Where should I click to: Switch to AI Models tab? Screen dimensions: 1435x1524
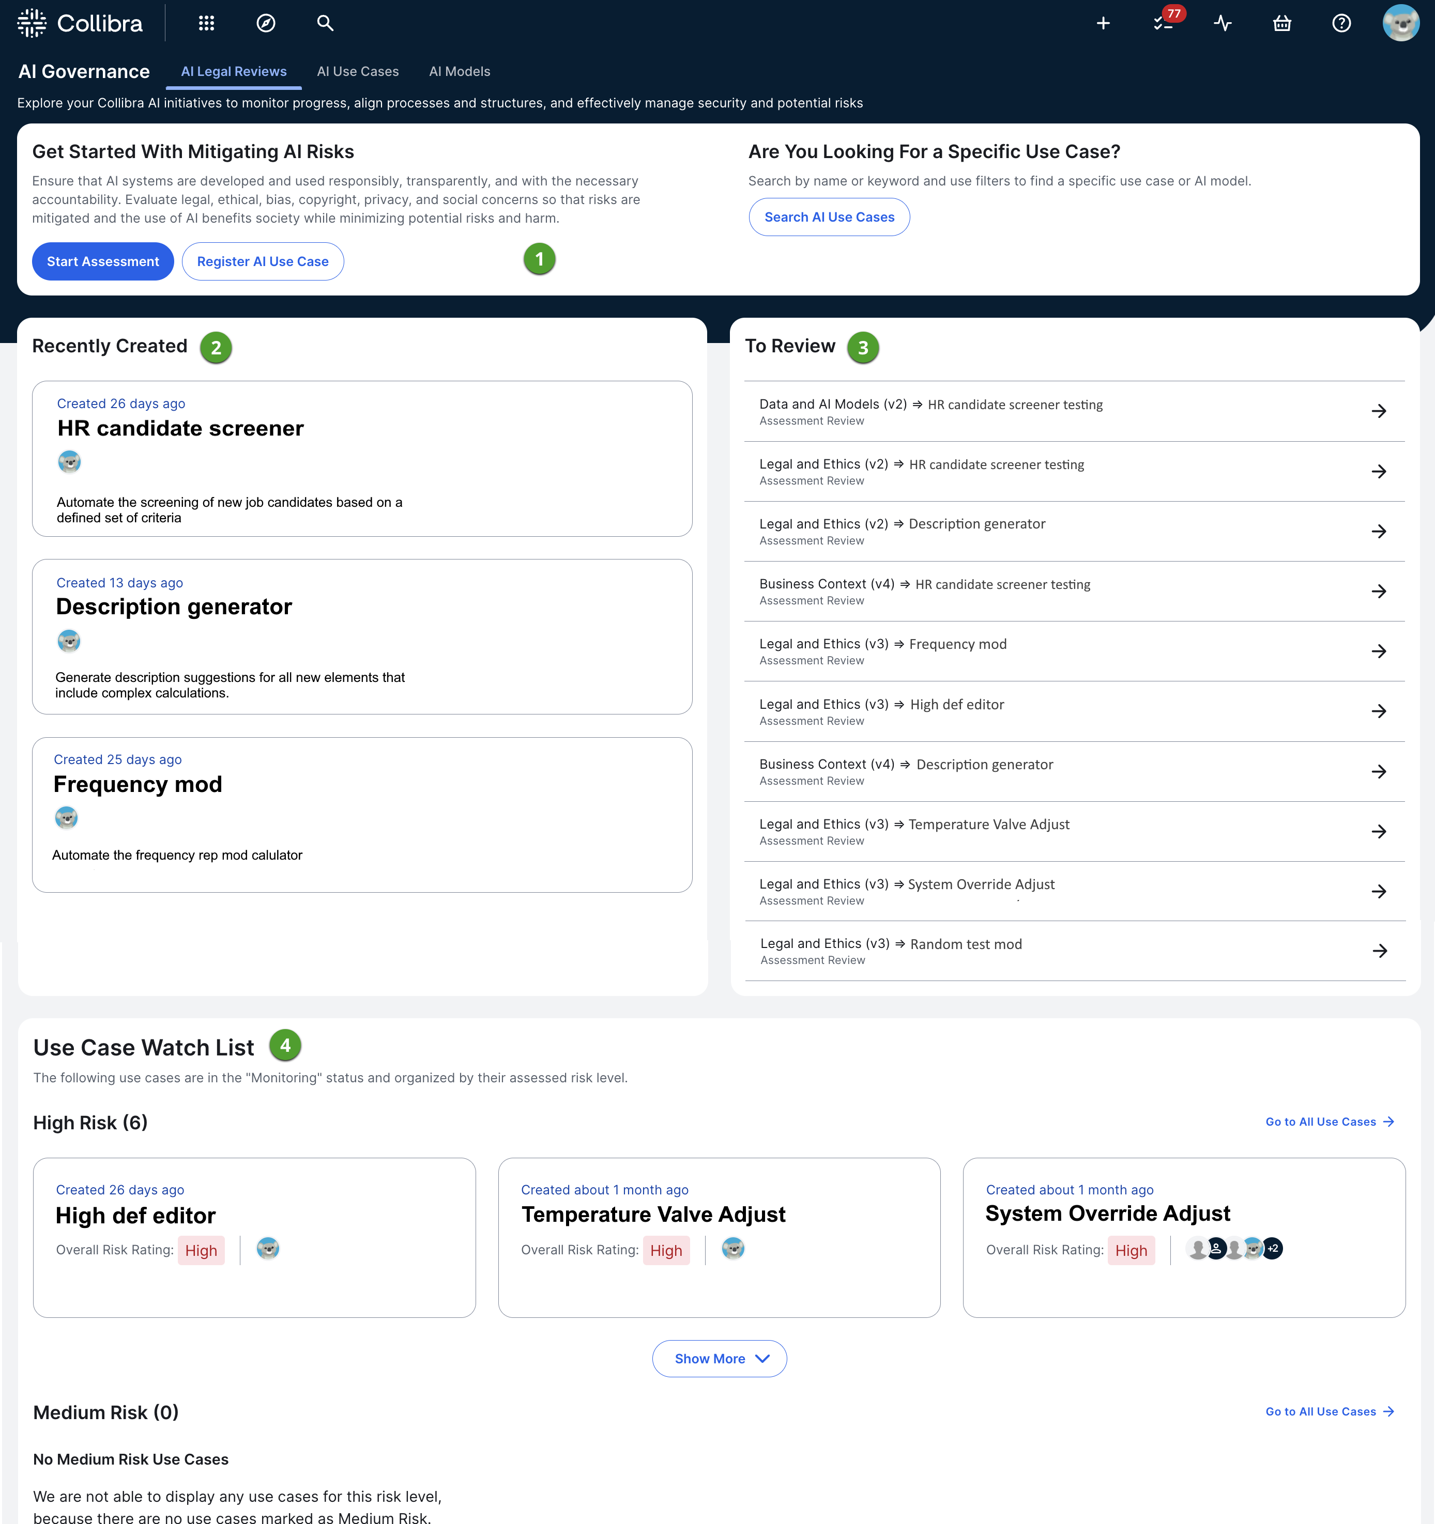coord(460,71)
